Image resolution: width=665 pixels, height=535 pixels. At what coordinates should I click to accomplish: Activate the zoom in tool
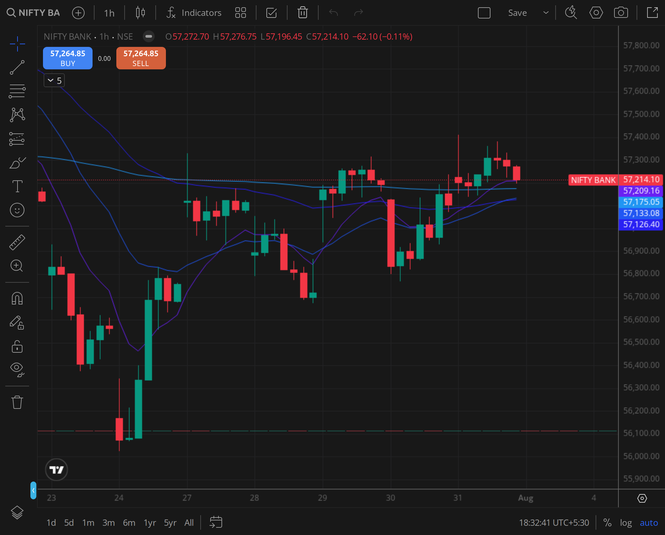[17, 266]
